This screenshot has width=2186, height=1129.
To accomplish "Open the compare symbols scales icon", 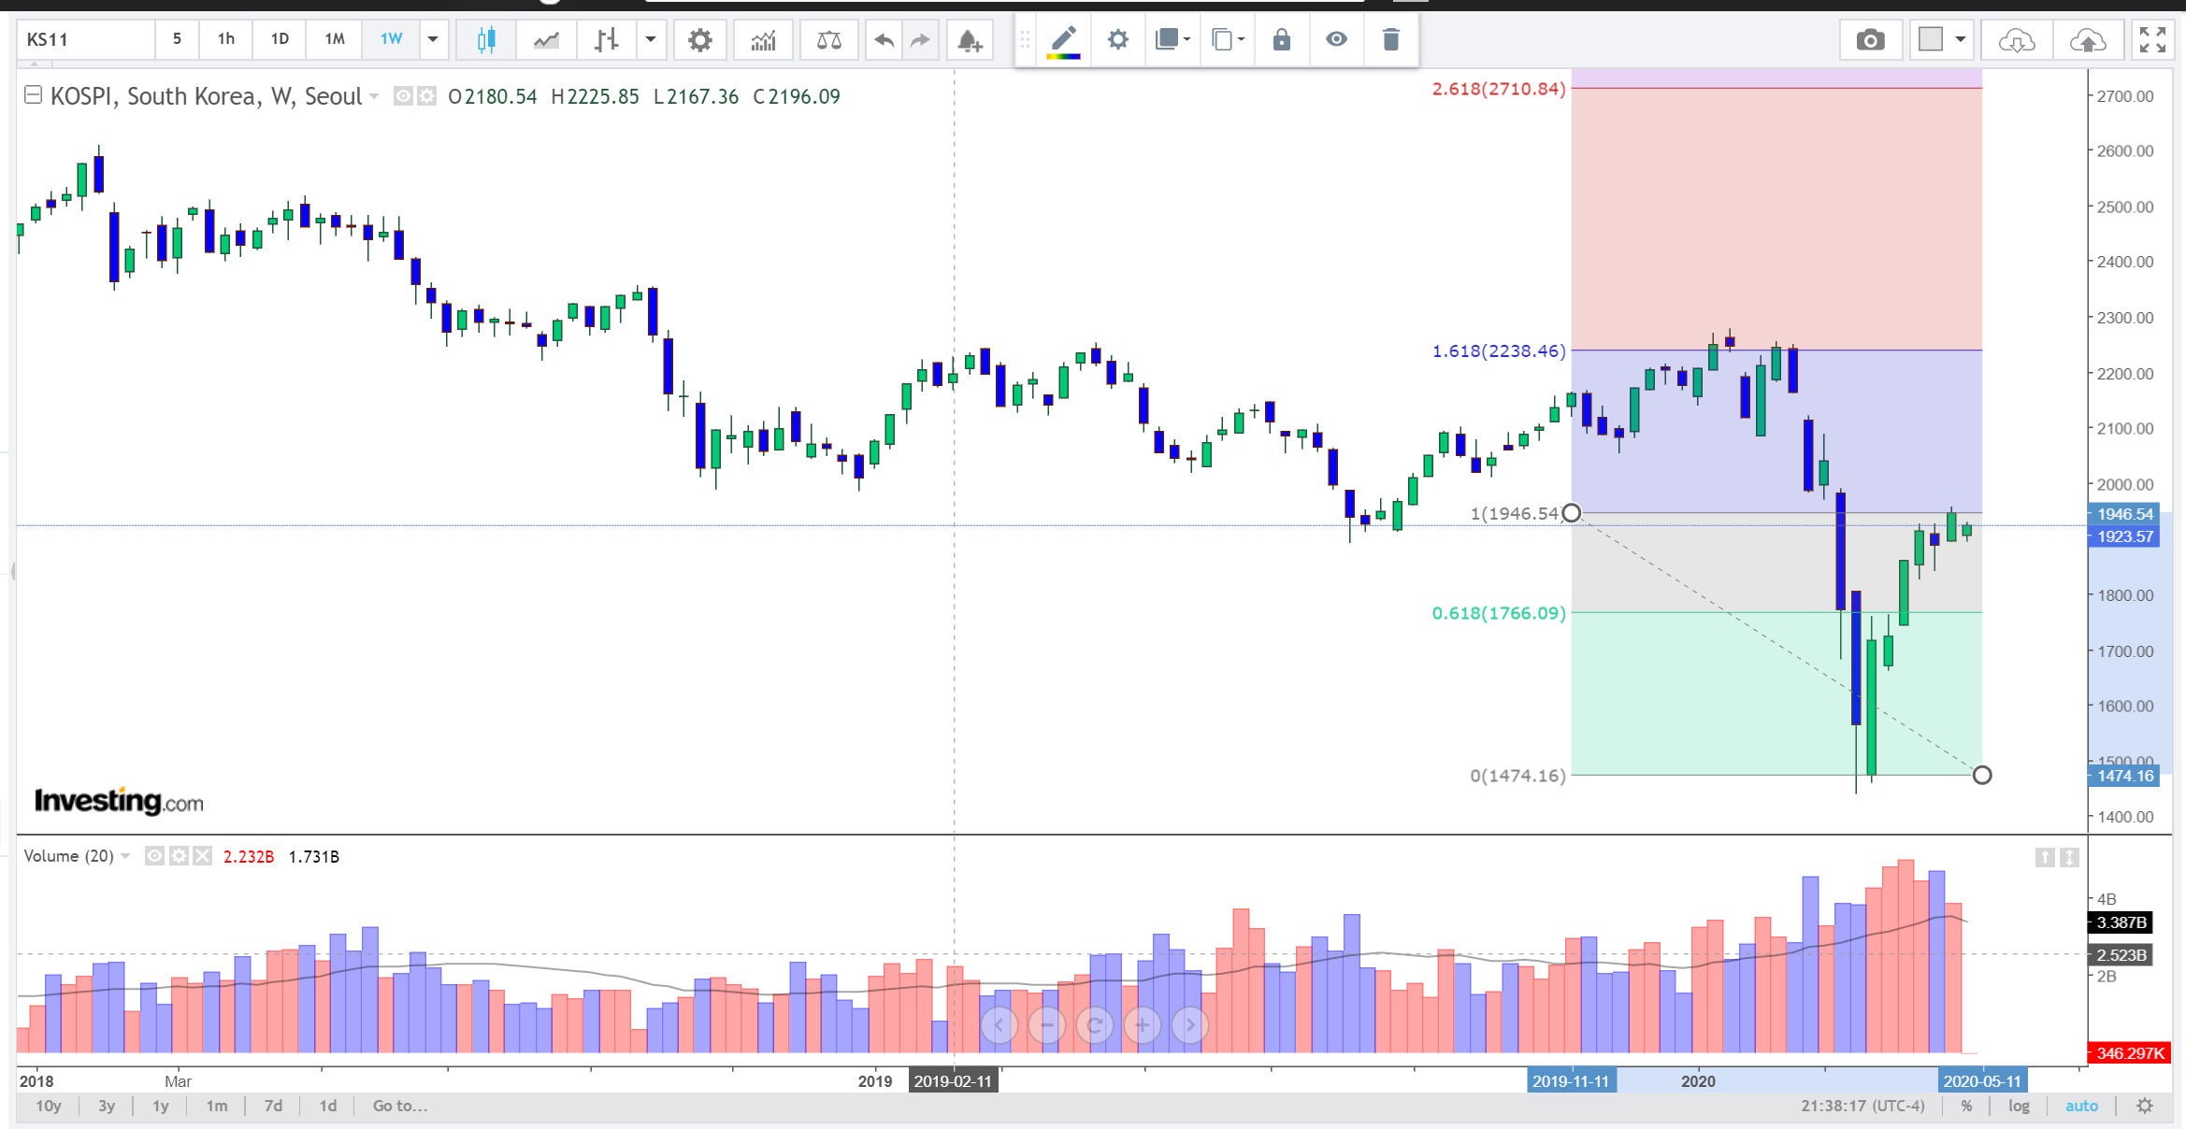I will coord(828,39).
